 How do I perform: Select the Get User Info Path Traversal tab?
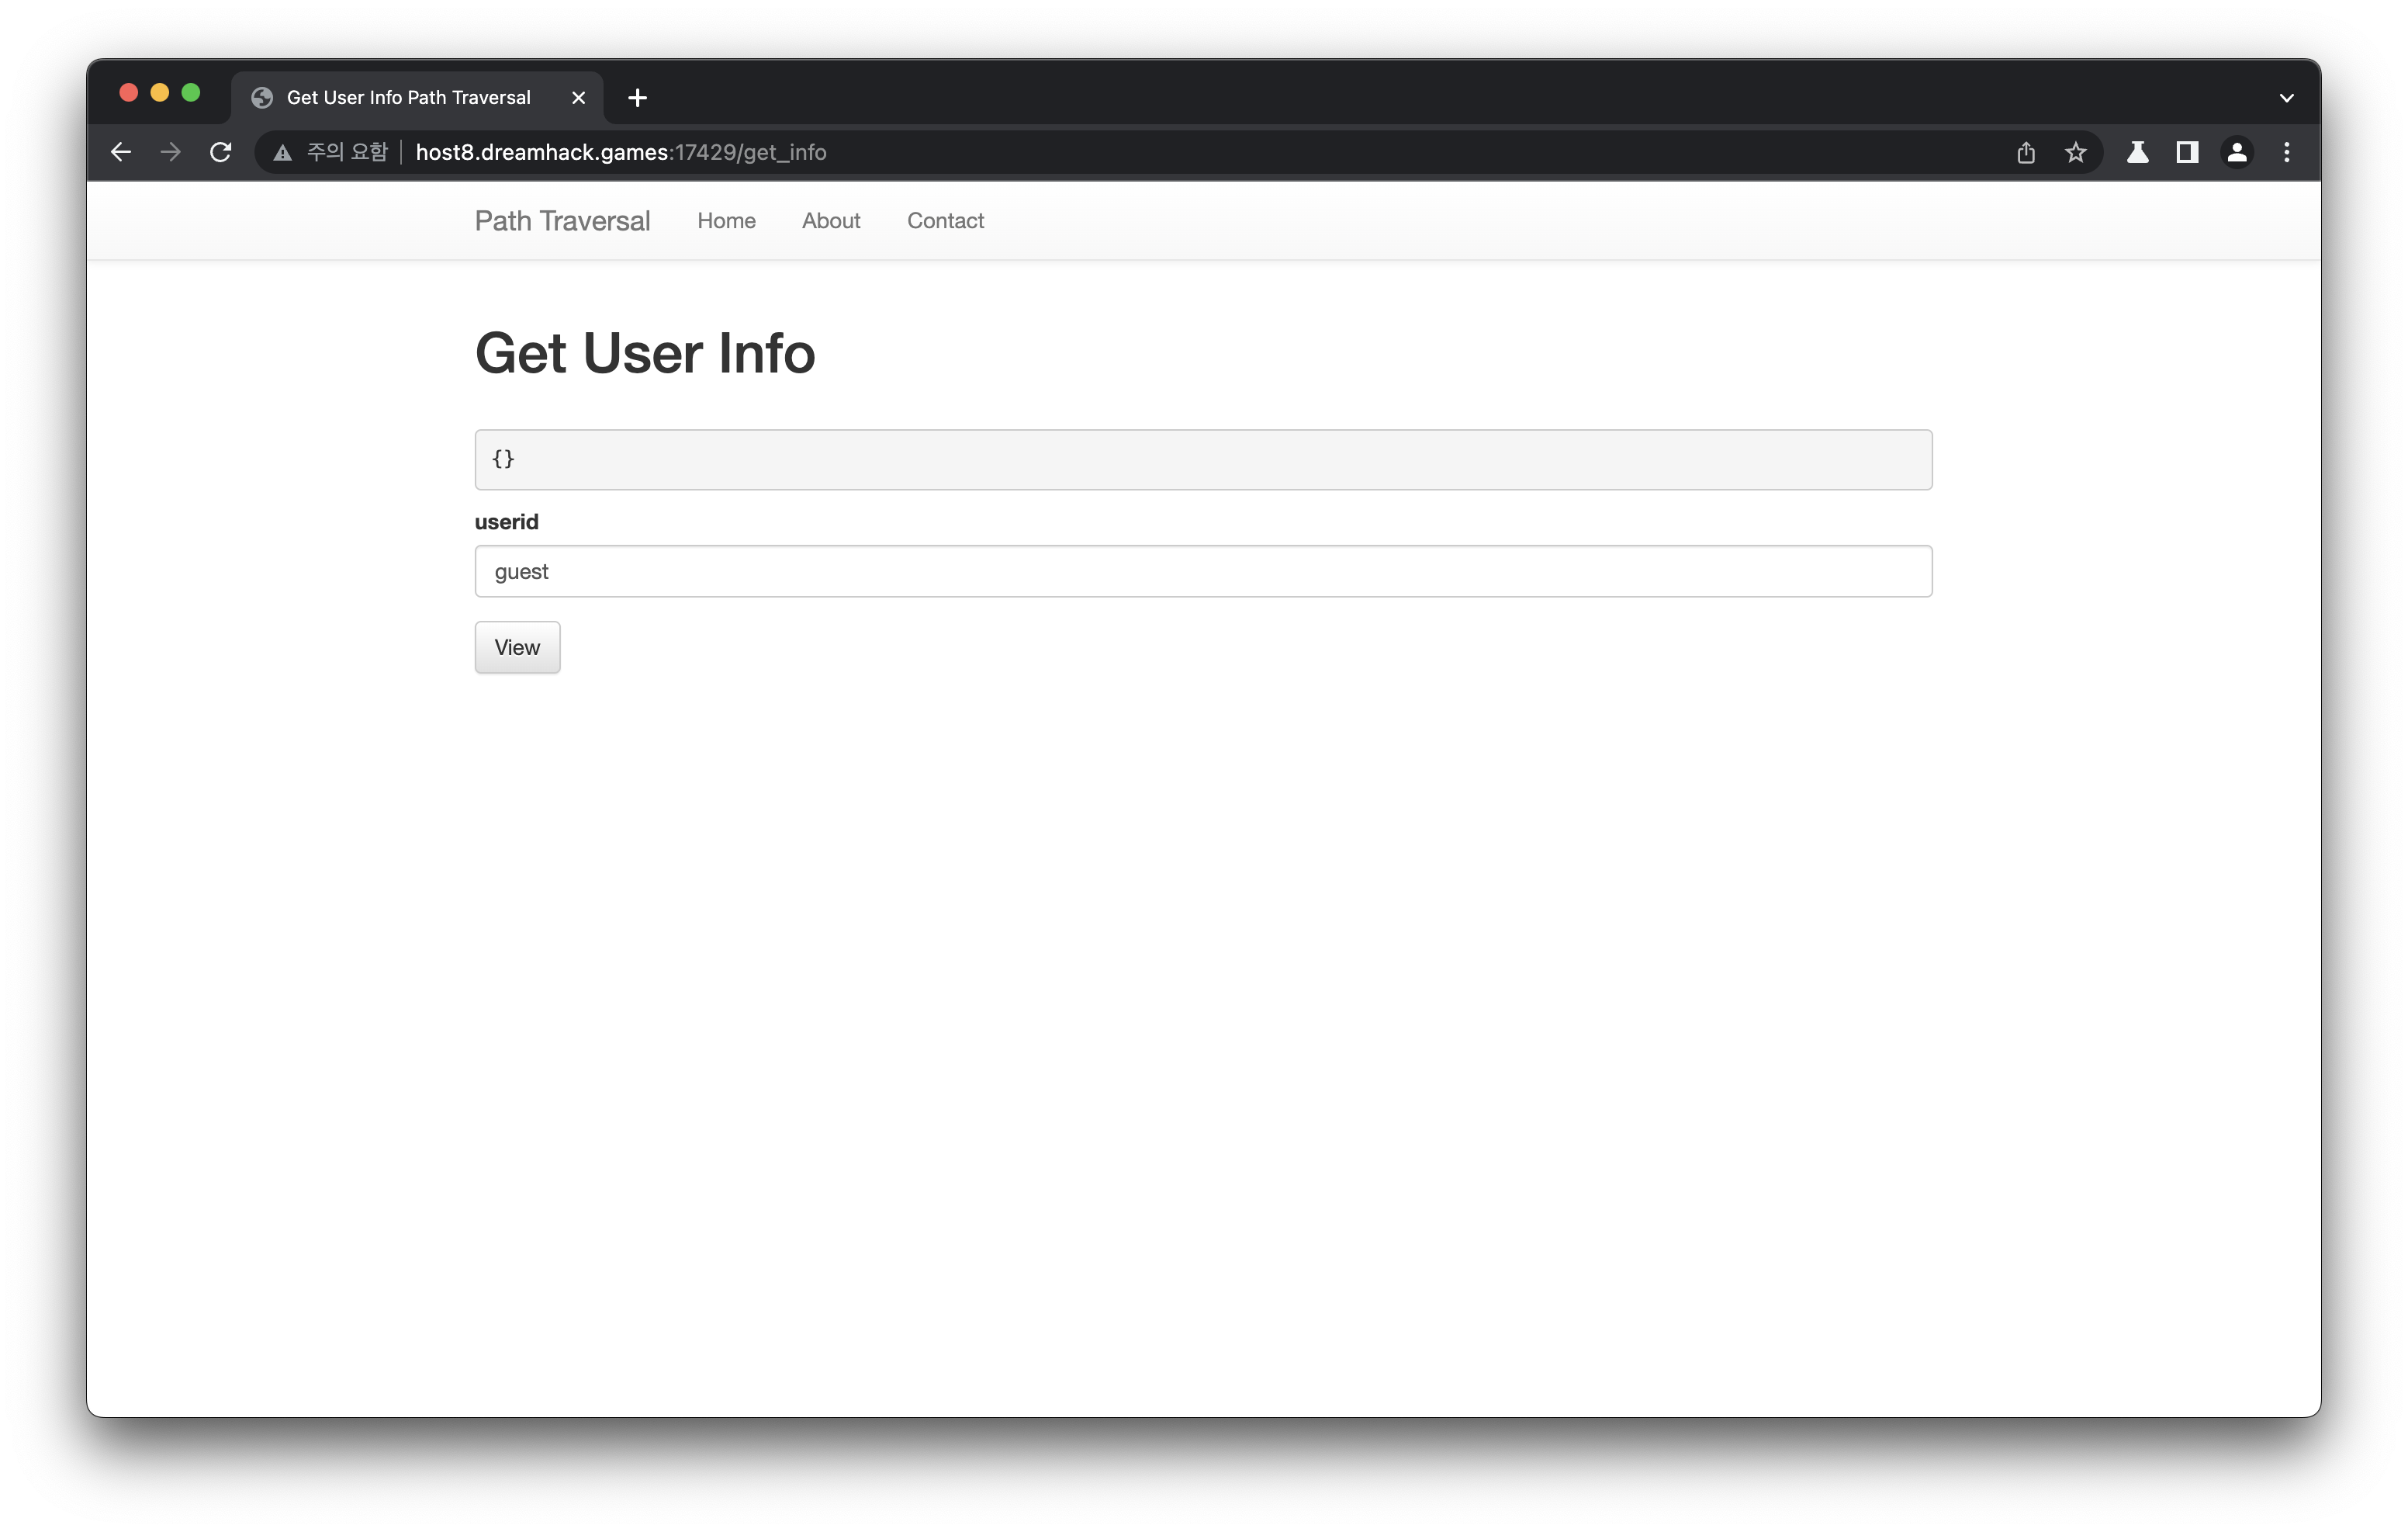[x=408, y=98]
